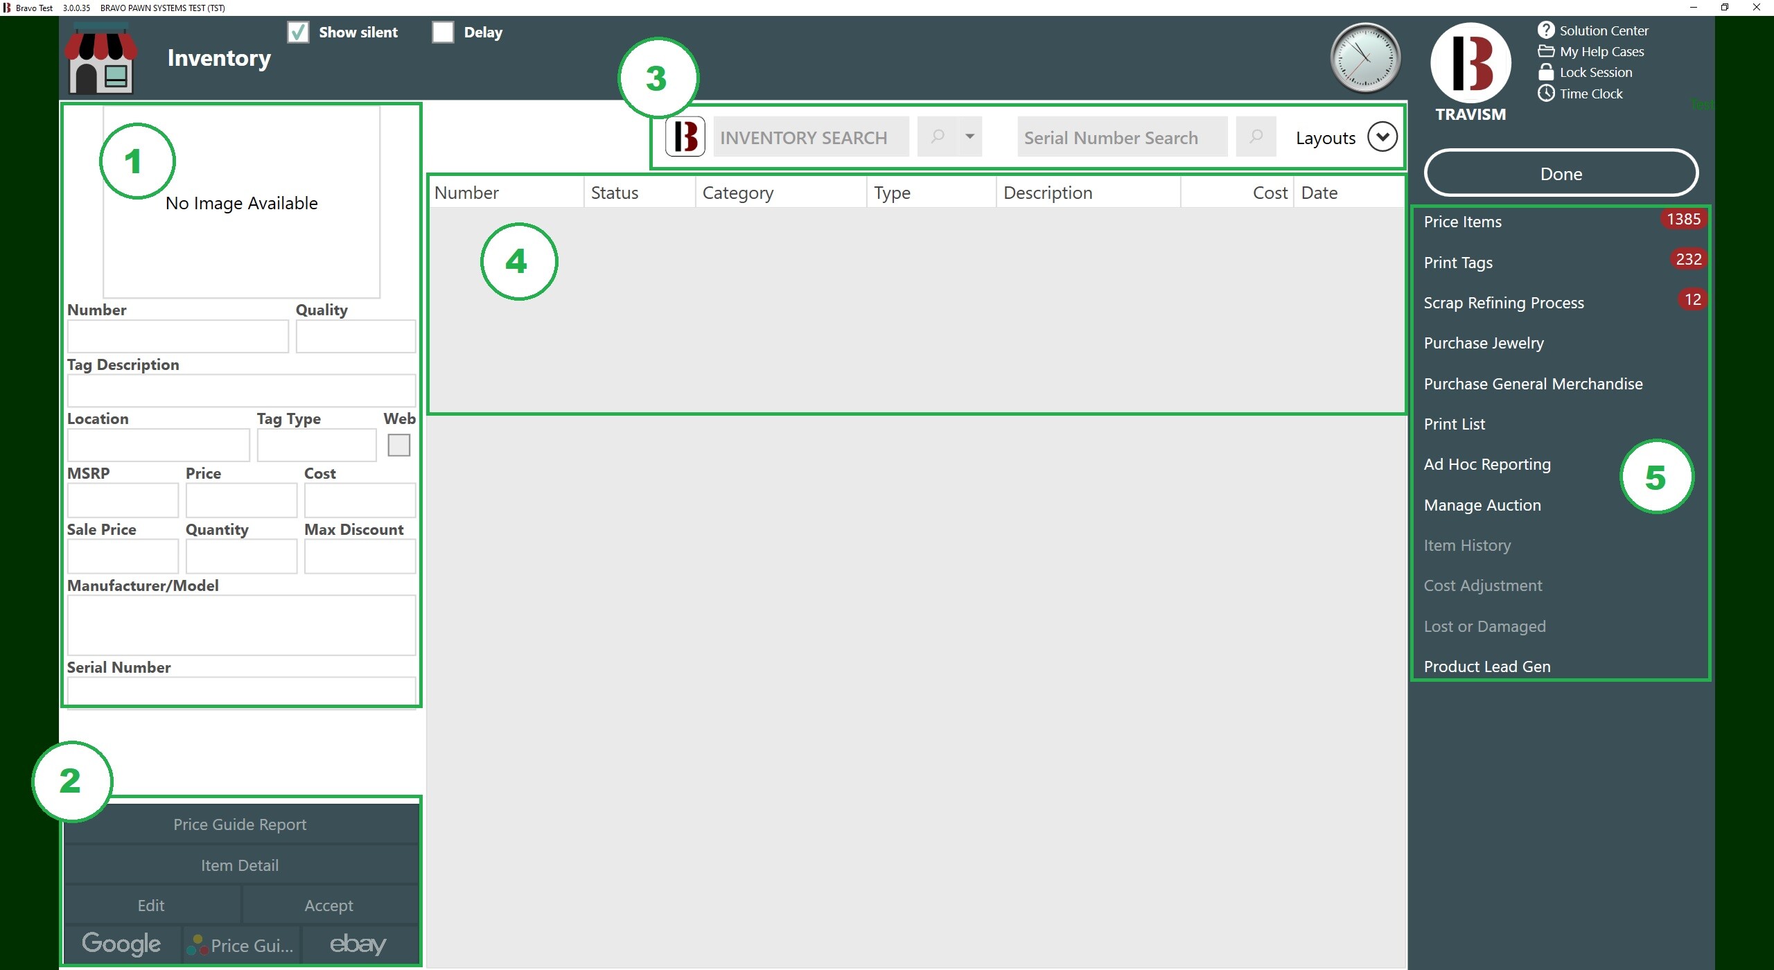Open Product Lead Gen
The width and height of the screenshot is (1774, 970).
tap(1487, 667)
